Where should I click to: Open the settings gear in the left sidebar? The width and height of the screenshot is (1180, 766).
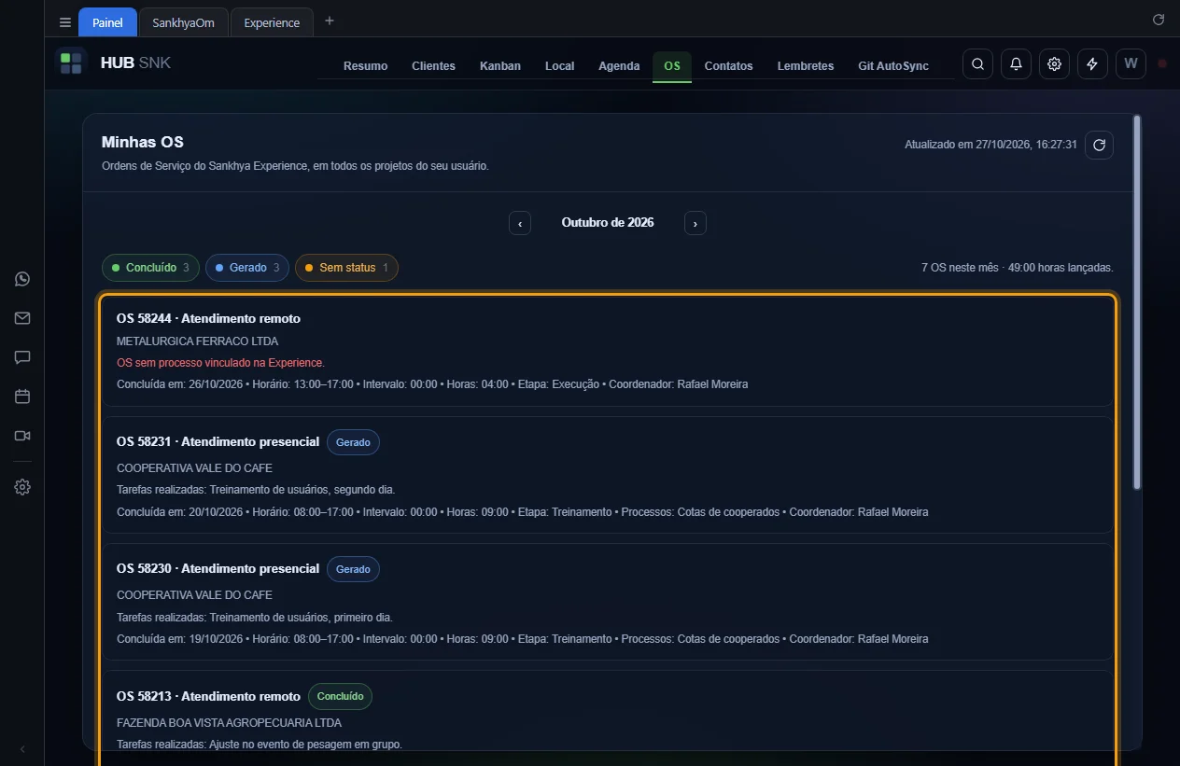point(22,487)
